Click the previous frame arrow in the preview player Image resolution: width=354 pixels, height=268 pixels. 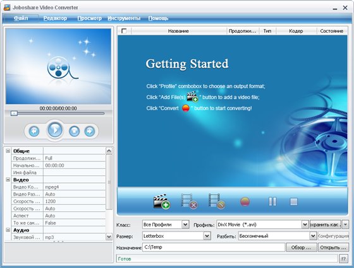(x=34, y=131)
